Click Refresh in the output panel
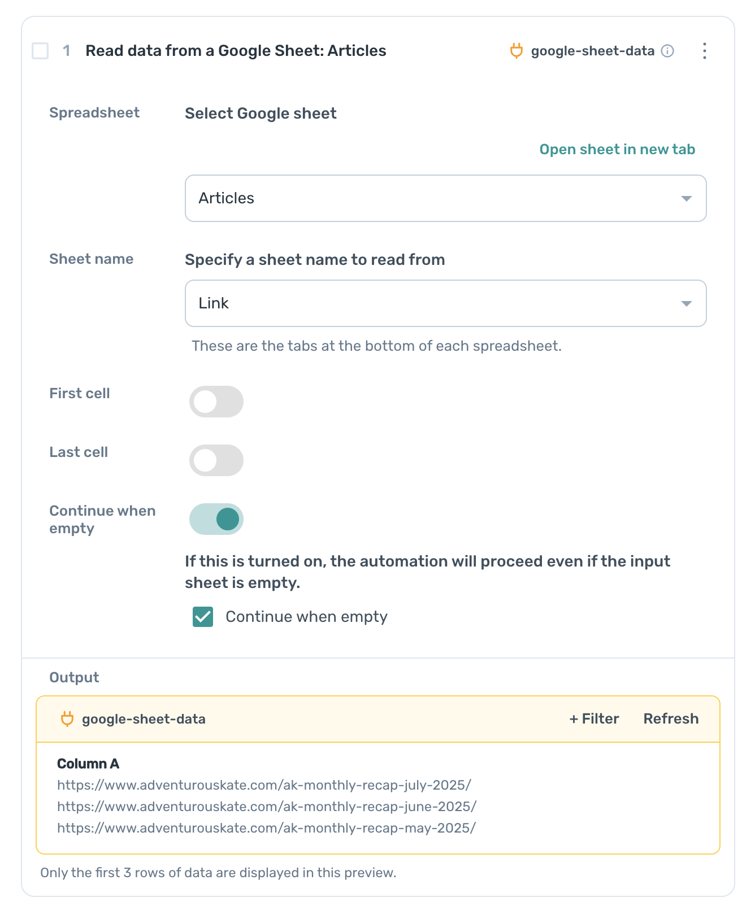Viewport: 755px width, 906px height. coord(671,718)
